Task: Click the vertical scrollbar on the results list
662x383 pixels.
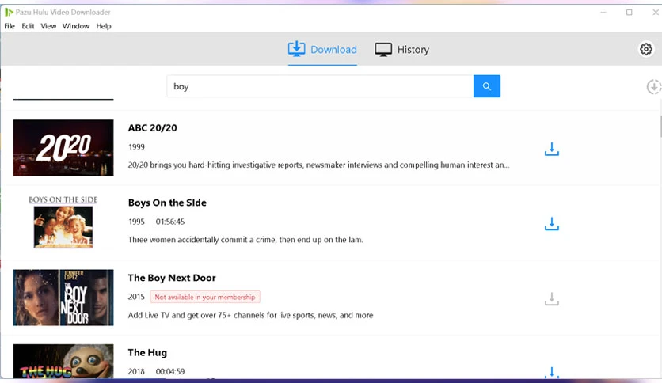Action: click(x=660, y=127)
